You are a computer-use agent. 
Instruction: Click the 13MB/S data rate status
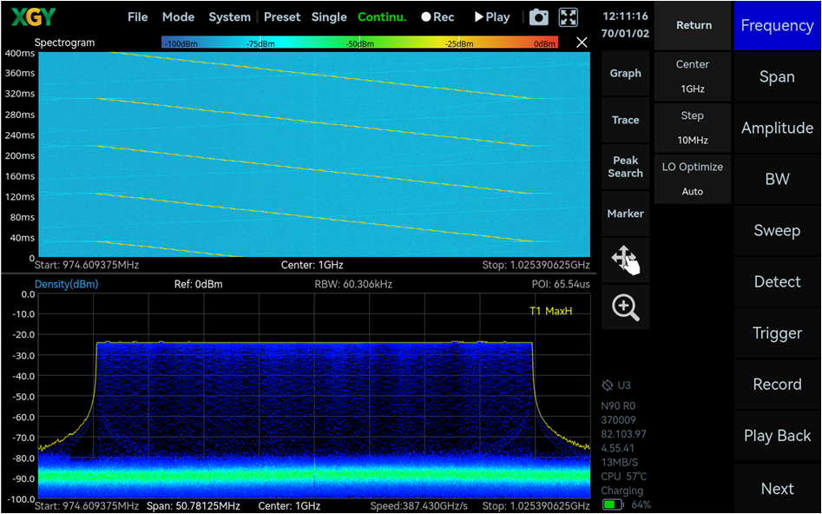click(620, 462)
